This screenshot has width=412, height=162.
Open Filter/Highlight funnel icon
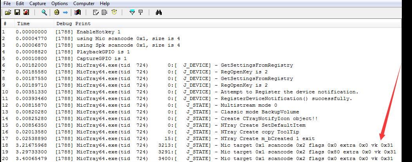(x=132, y=13)
